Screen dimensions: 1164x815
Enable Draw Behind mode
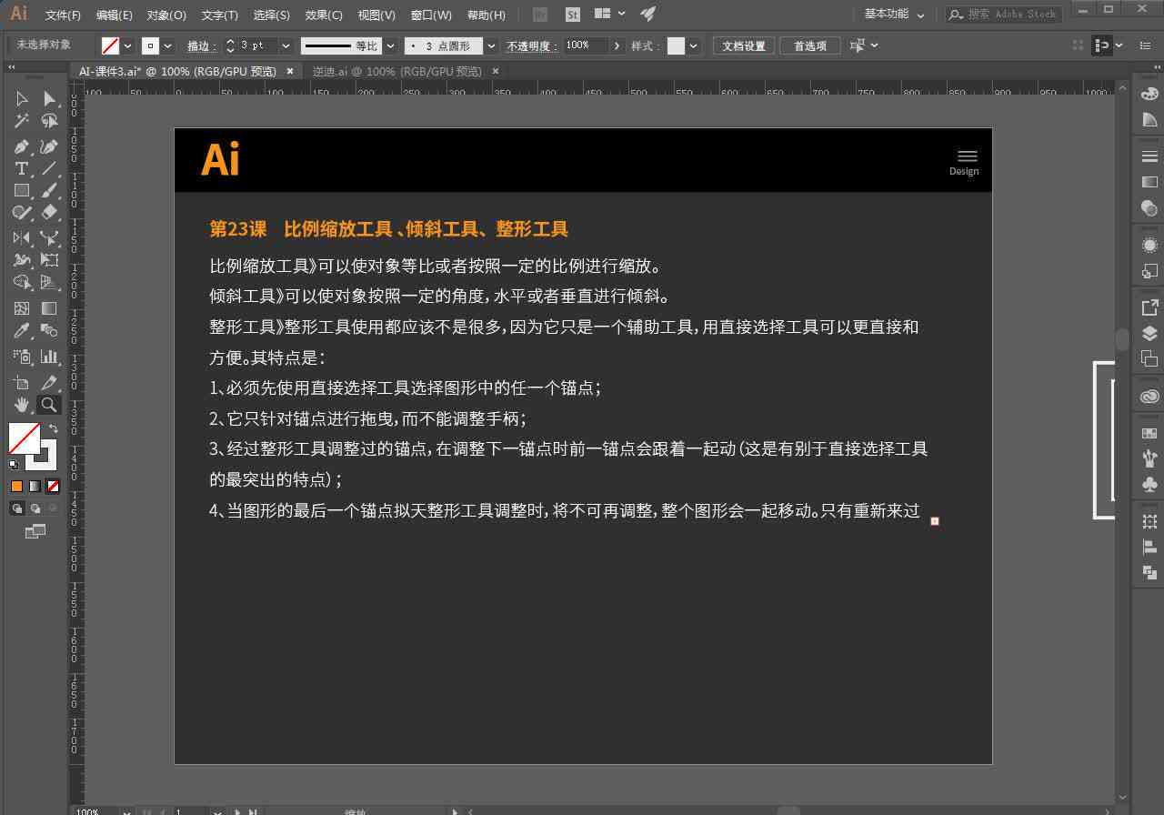35,508
